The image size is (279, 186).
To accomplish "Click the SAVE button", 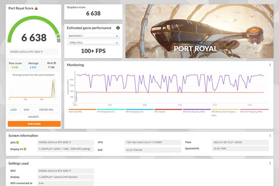I will click(x=26, y=110).
